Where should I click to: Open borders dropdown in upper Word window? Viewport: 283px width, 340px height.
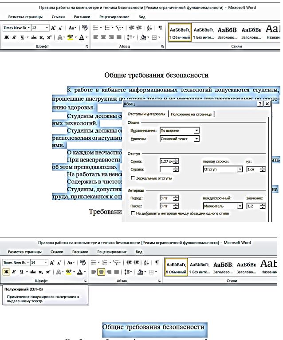click(x=159, y=37)
